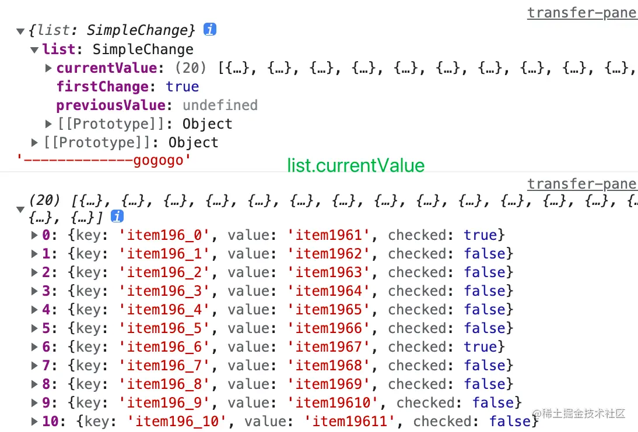This screenshot has height=432, width=638.
Task: Expand array item 0 with key item196_0
Action: pyautogui.click(x=35, y=235)
